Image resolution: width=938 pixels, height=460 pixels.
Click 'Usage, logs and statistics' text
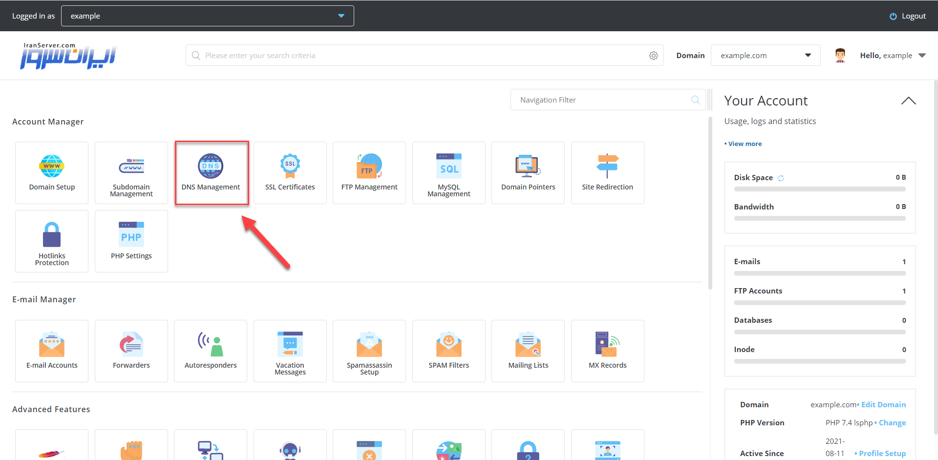pos(770,122)
